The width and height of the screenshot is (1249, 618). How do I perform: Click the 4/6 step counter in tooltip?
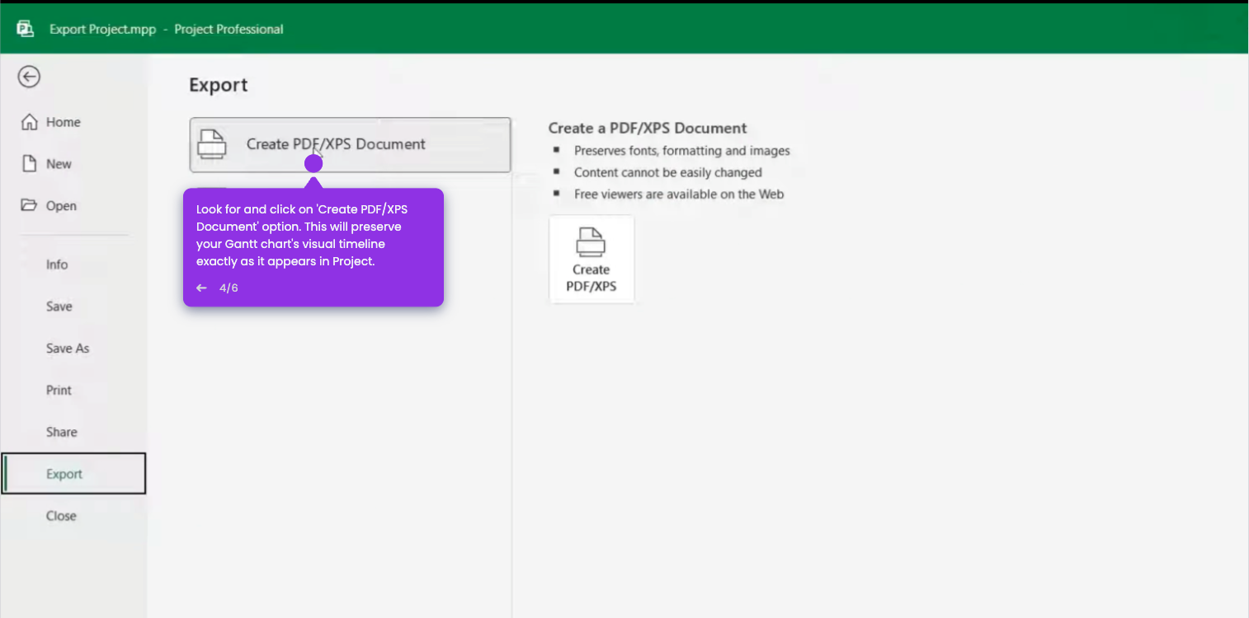tap(229, 288)
